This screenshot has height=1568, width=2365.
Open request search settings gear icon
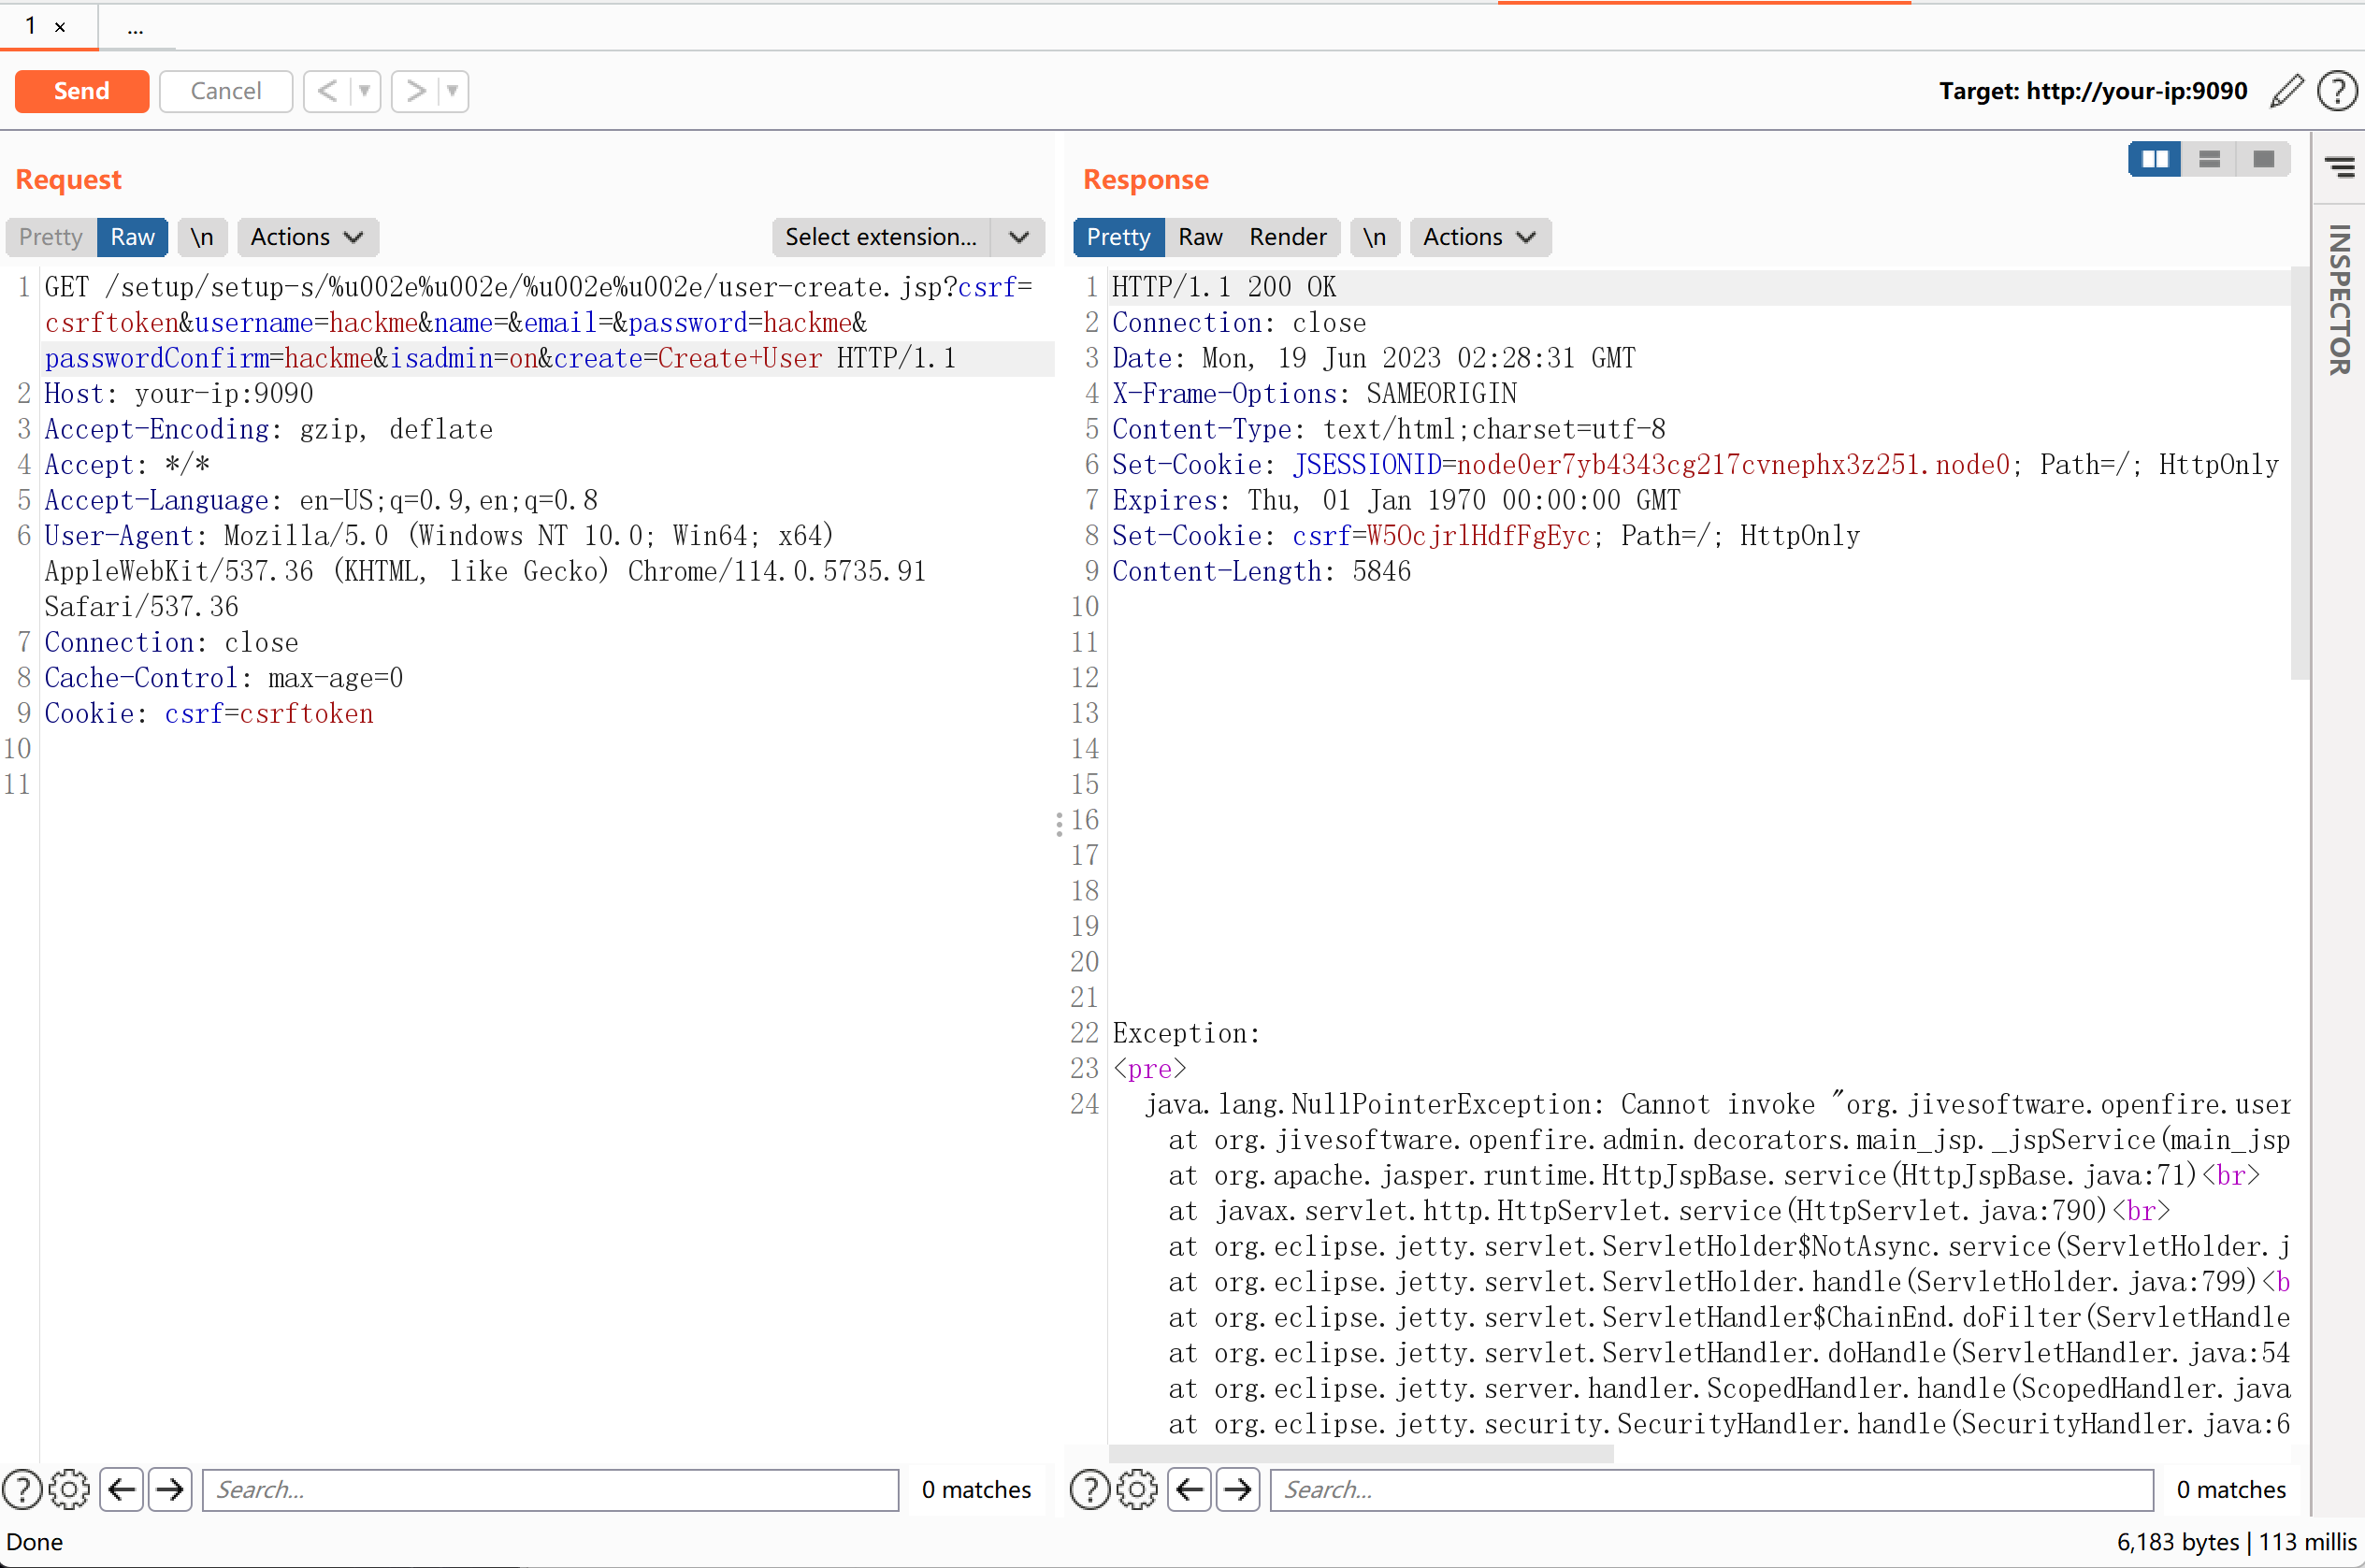coord(69,1489)
